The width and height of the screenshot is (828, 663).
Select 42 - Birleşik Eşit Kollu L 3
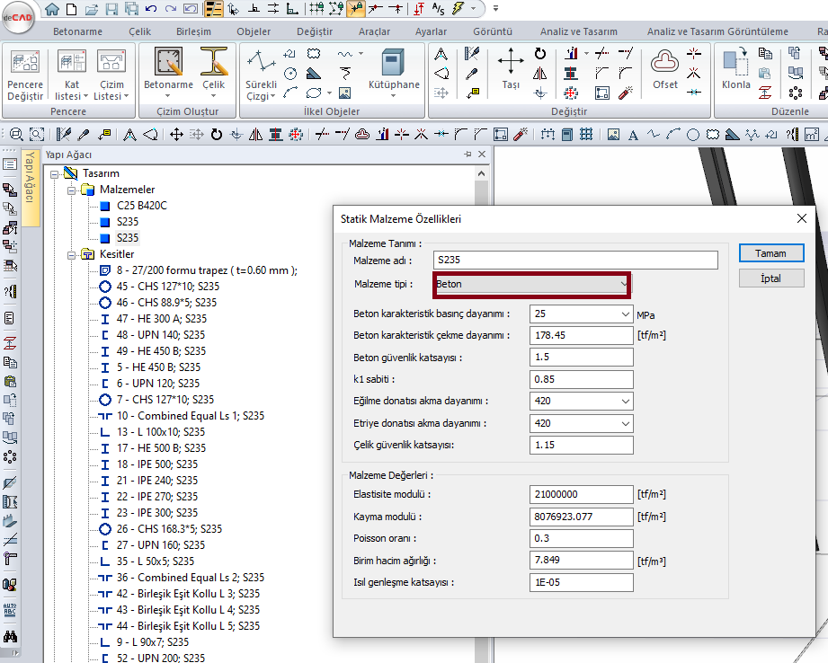(x=188, y=594)
